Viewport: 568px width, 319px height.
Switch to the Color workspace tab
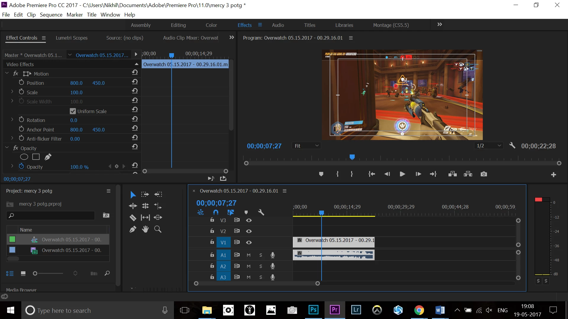(211, 25)
